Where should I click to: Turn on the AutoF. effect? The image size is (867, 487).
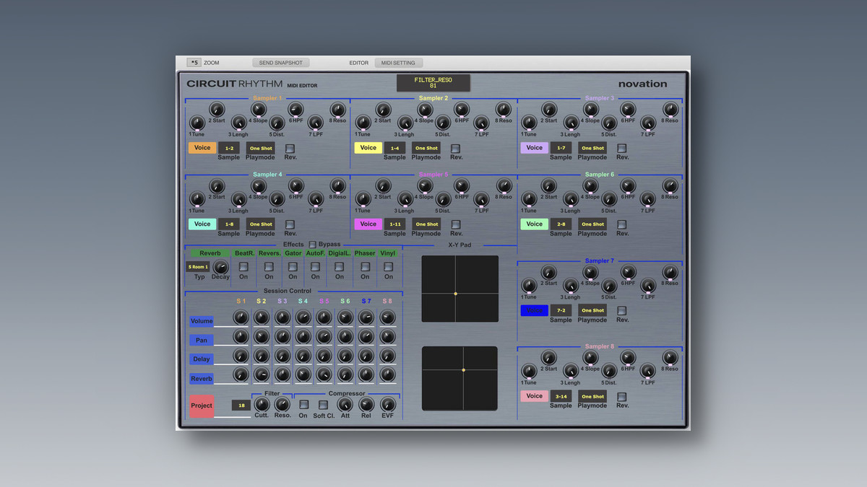316,267
